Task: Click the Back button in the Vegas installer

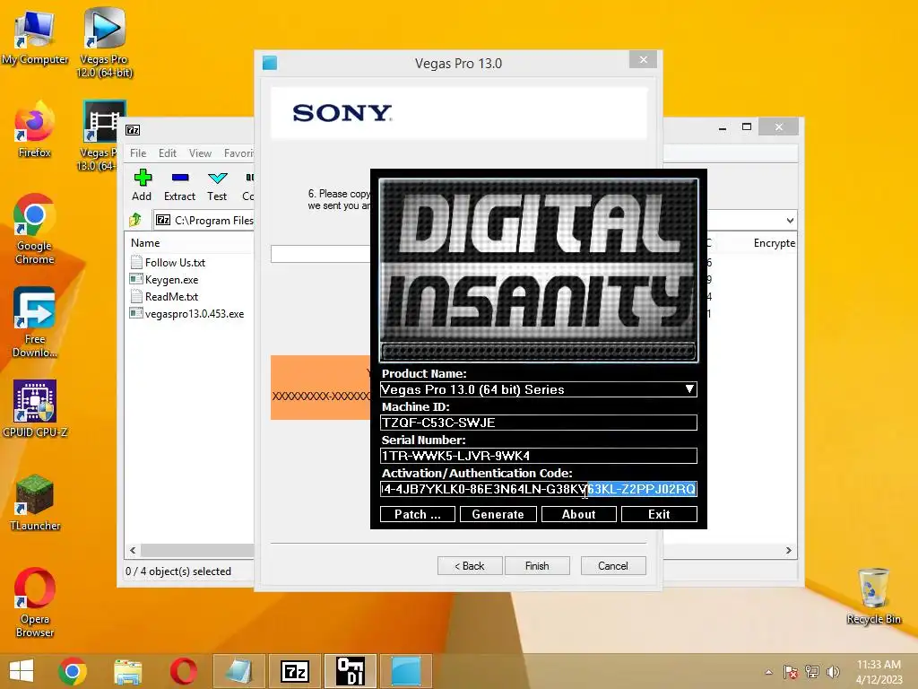Action: pos(470,566)
